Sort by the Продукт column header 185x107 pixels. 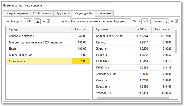point(39,29)
